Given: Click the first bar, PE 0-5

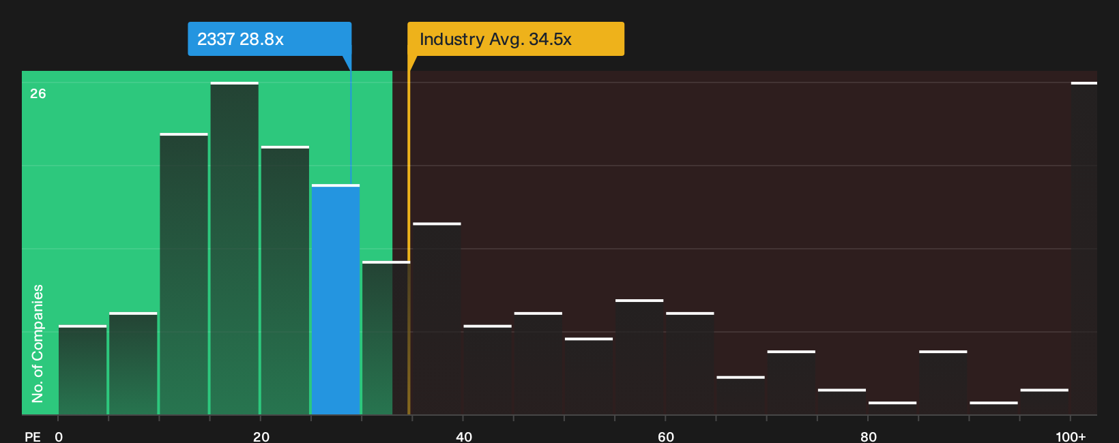Looking at the screenshot, I should (x=83, y=370).
